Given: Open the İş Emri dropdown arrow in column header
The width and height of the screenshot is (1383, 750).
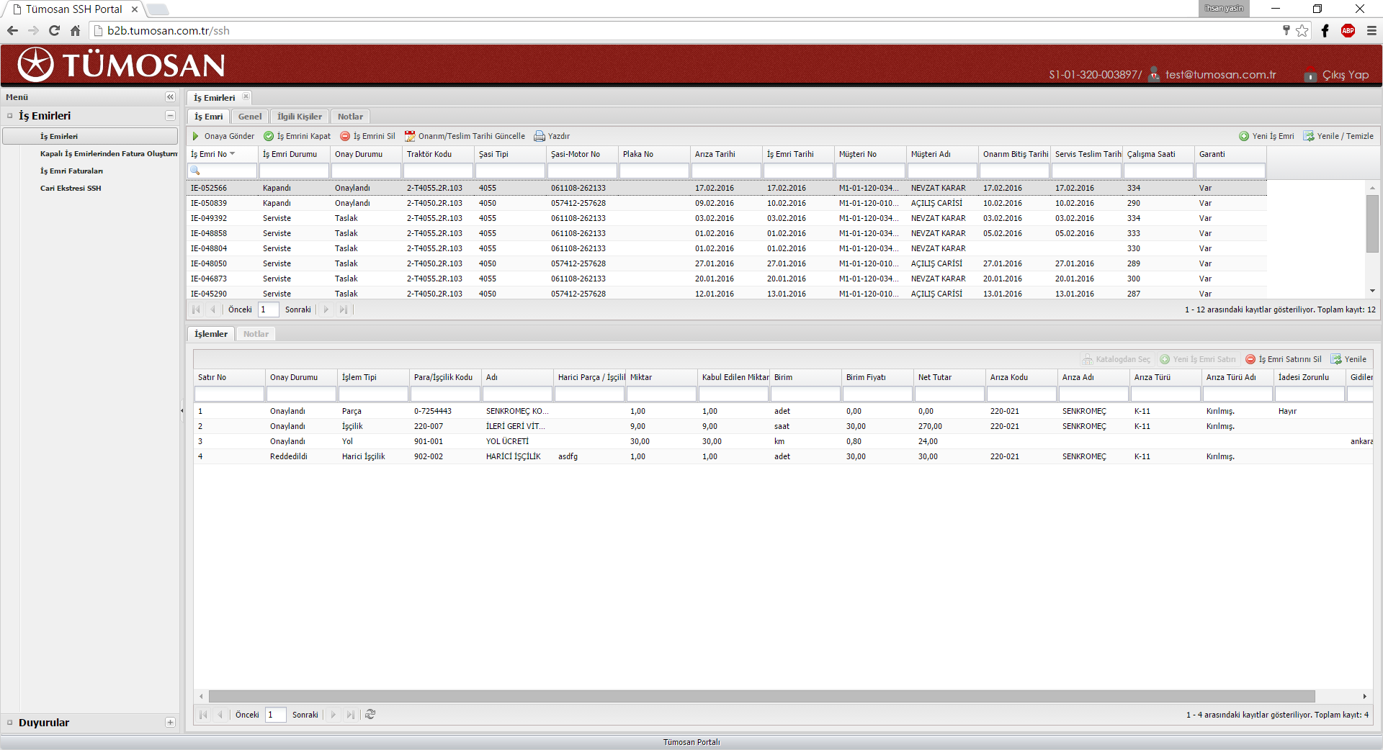Looking at the screenshot, I should click(233, 154).
